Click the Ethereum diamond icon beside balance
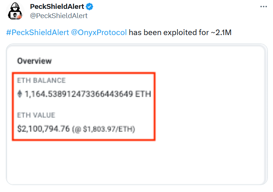This screenshot has width=273, height=192. [20, 94]
